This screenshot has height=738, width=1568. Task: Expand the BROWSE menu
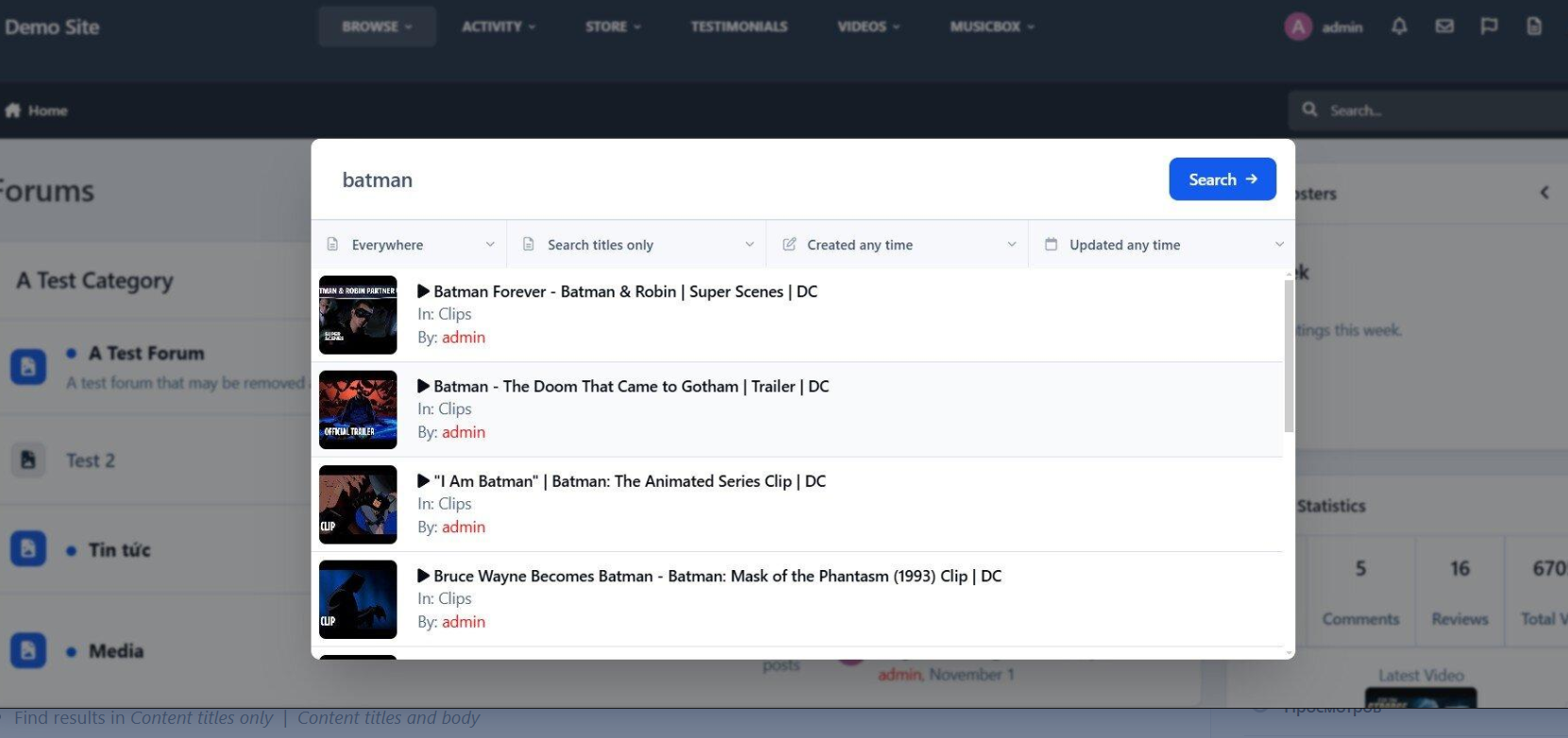click(x=377, y=26)
